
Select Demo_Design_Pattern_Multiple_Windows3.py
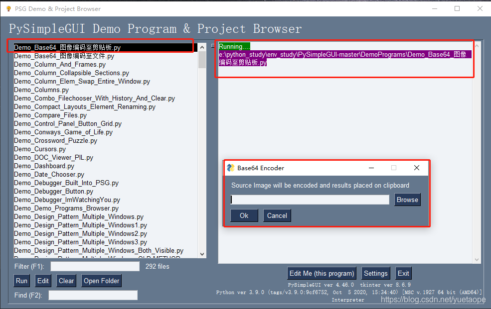[x=106, y=242]
